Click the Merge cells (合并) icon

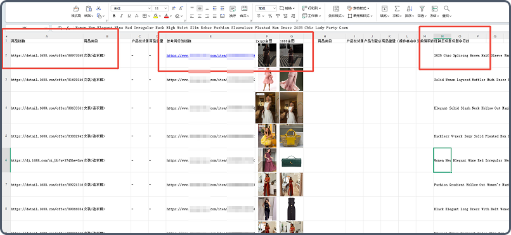(244, 8)
